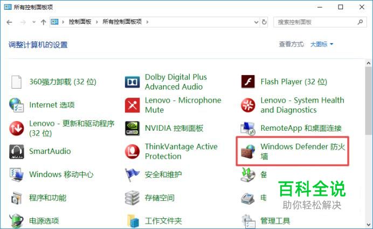Expand the address bar history dropdown

tap(256, 22)
